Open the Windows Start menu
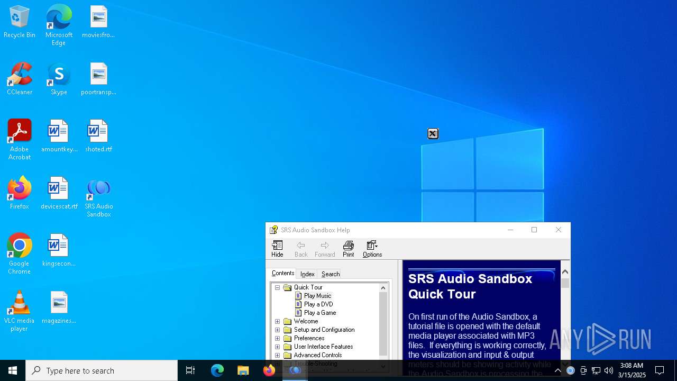The image size is (677, 381). click(13, 370)
